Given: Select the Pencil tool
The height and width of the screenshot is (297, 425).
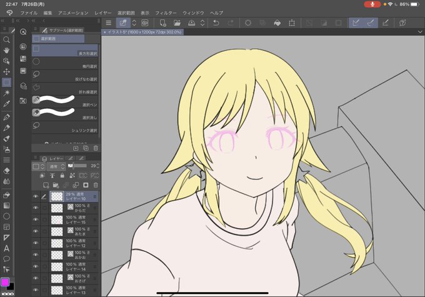Looking at the screenshot, I should (x=6, y=128).
